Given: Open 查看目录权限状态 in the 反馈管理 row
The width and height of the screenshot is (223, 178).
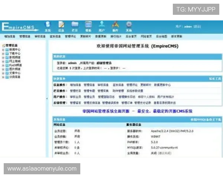Looking at the screenshot, I should tap(165, 103).
